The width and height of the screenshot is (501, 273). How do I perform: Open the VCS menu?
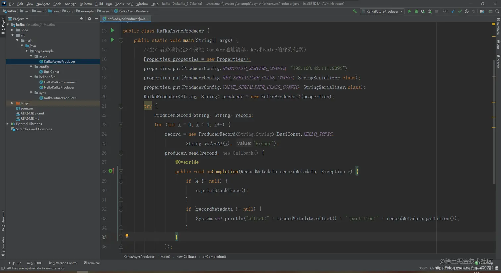130,4
